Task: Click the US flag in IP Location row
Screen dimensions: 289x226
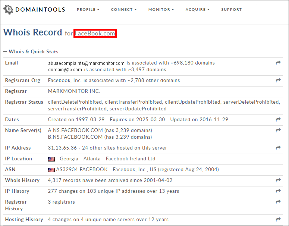Action: click(x=51, y=159)
